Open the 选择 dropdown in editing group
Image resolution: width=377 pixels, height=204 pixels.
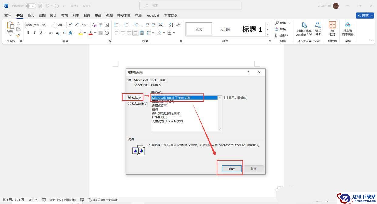tap(282, 35)
